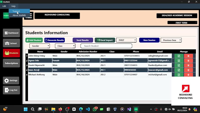
Task: Sort by Name column header
Action: point(40,52)
